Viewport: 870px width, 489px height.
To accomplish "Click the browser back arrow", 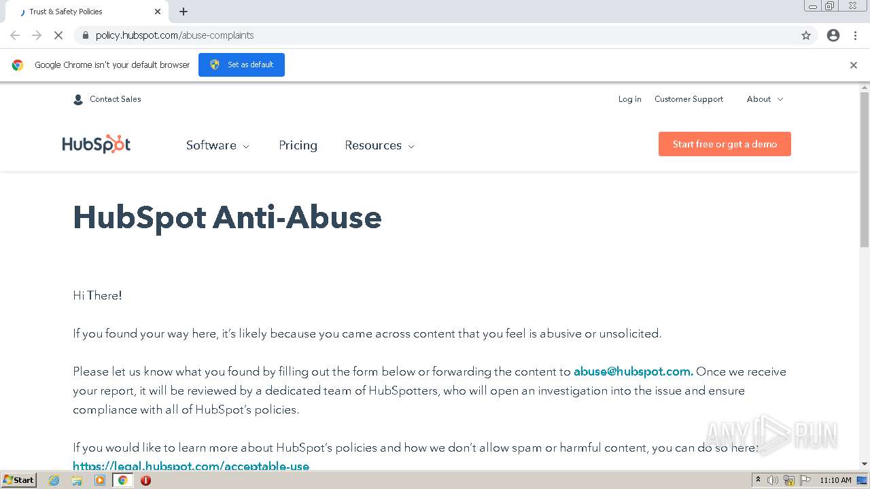I will tap(15, 35).
